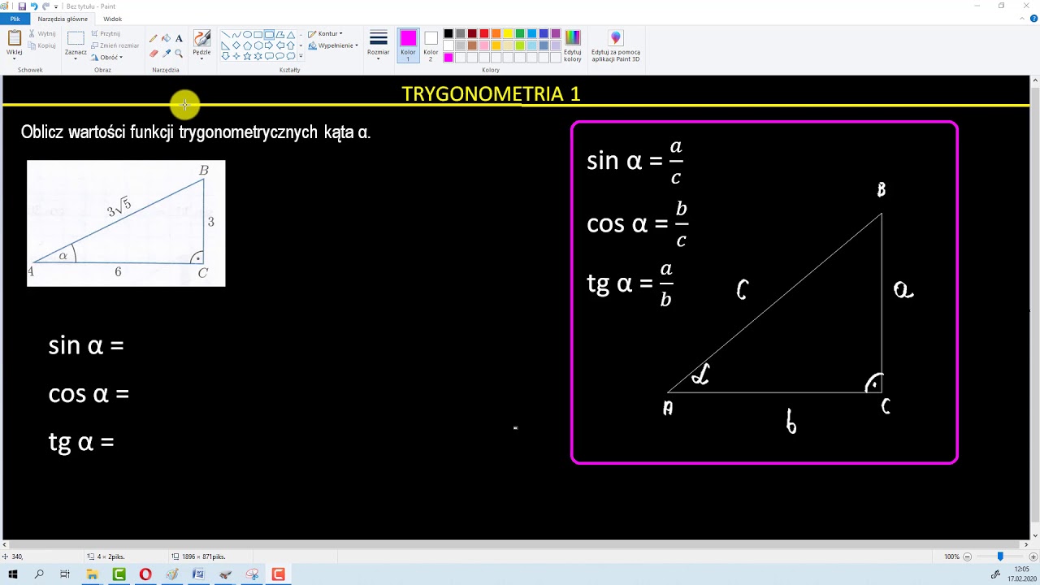Expand the Pędzle brushes dropdown

pos(201,58)
